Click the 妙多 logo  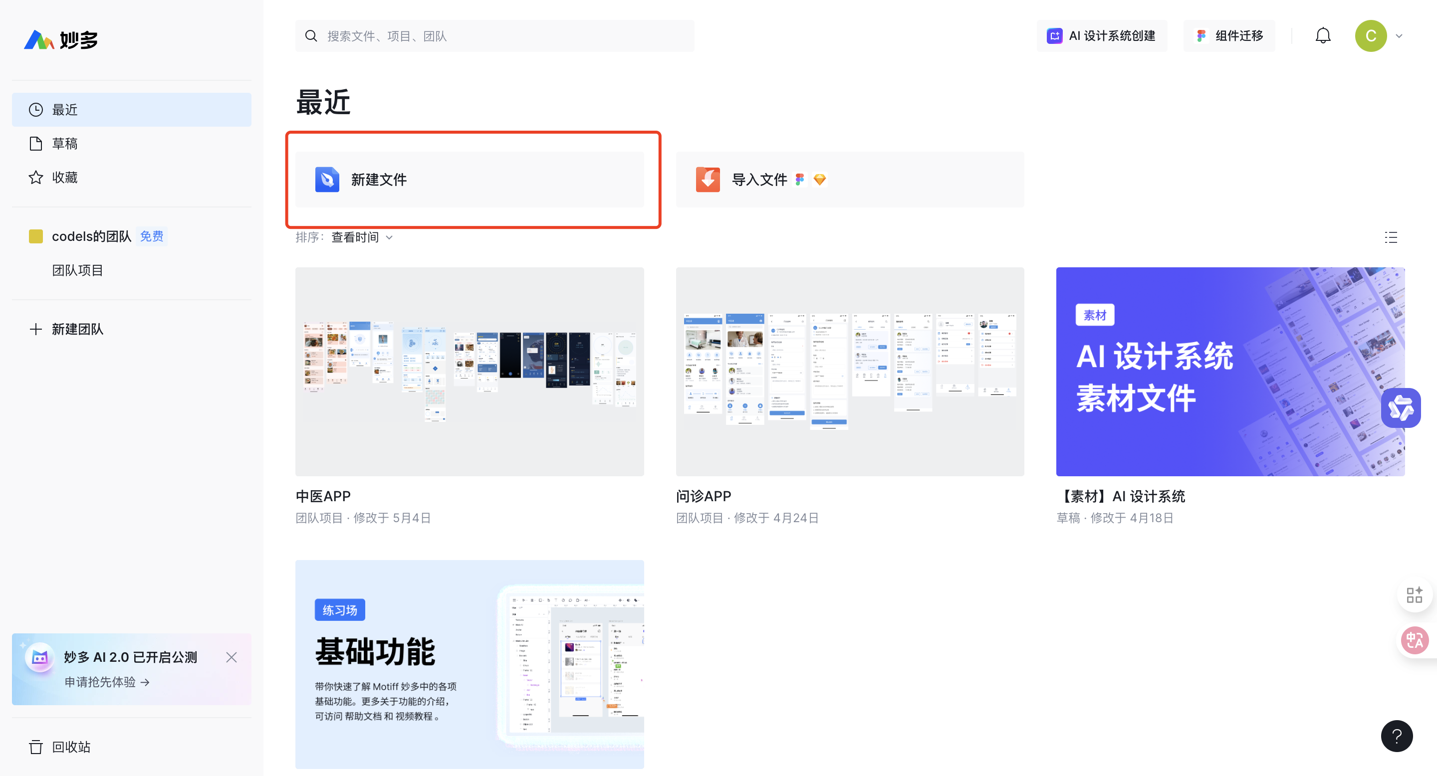pyautogui.click(x=61, y=39)
